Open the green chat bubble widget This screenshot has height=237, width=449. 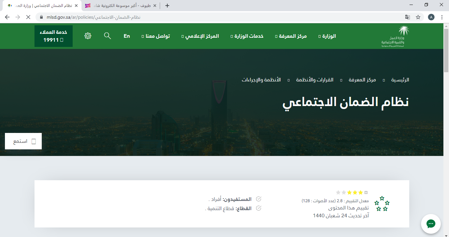point(431,224)
